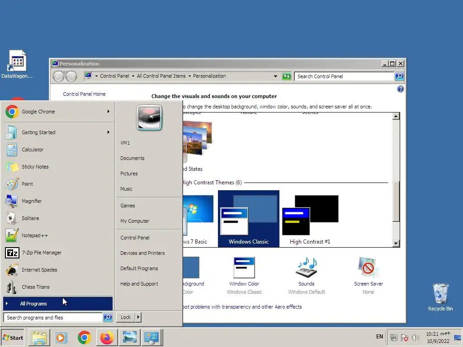The image size is (463, 347).
Task: Open Windows Media Player from taskbar
Action: [x=61, y=338]
